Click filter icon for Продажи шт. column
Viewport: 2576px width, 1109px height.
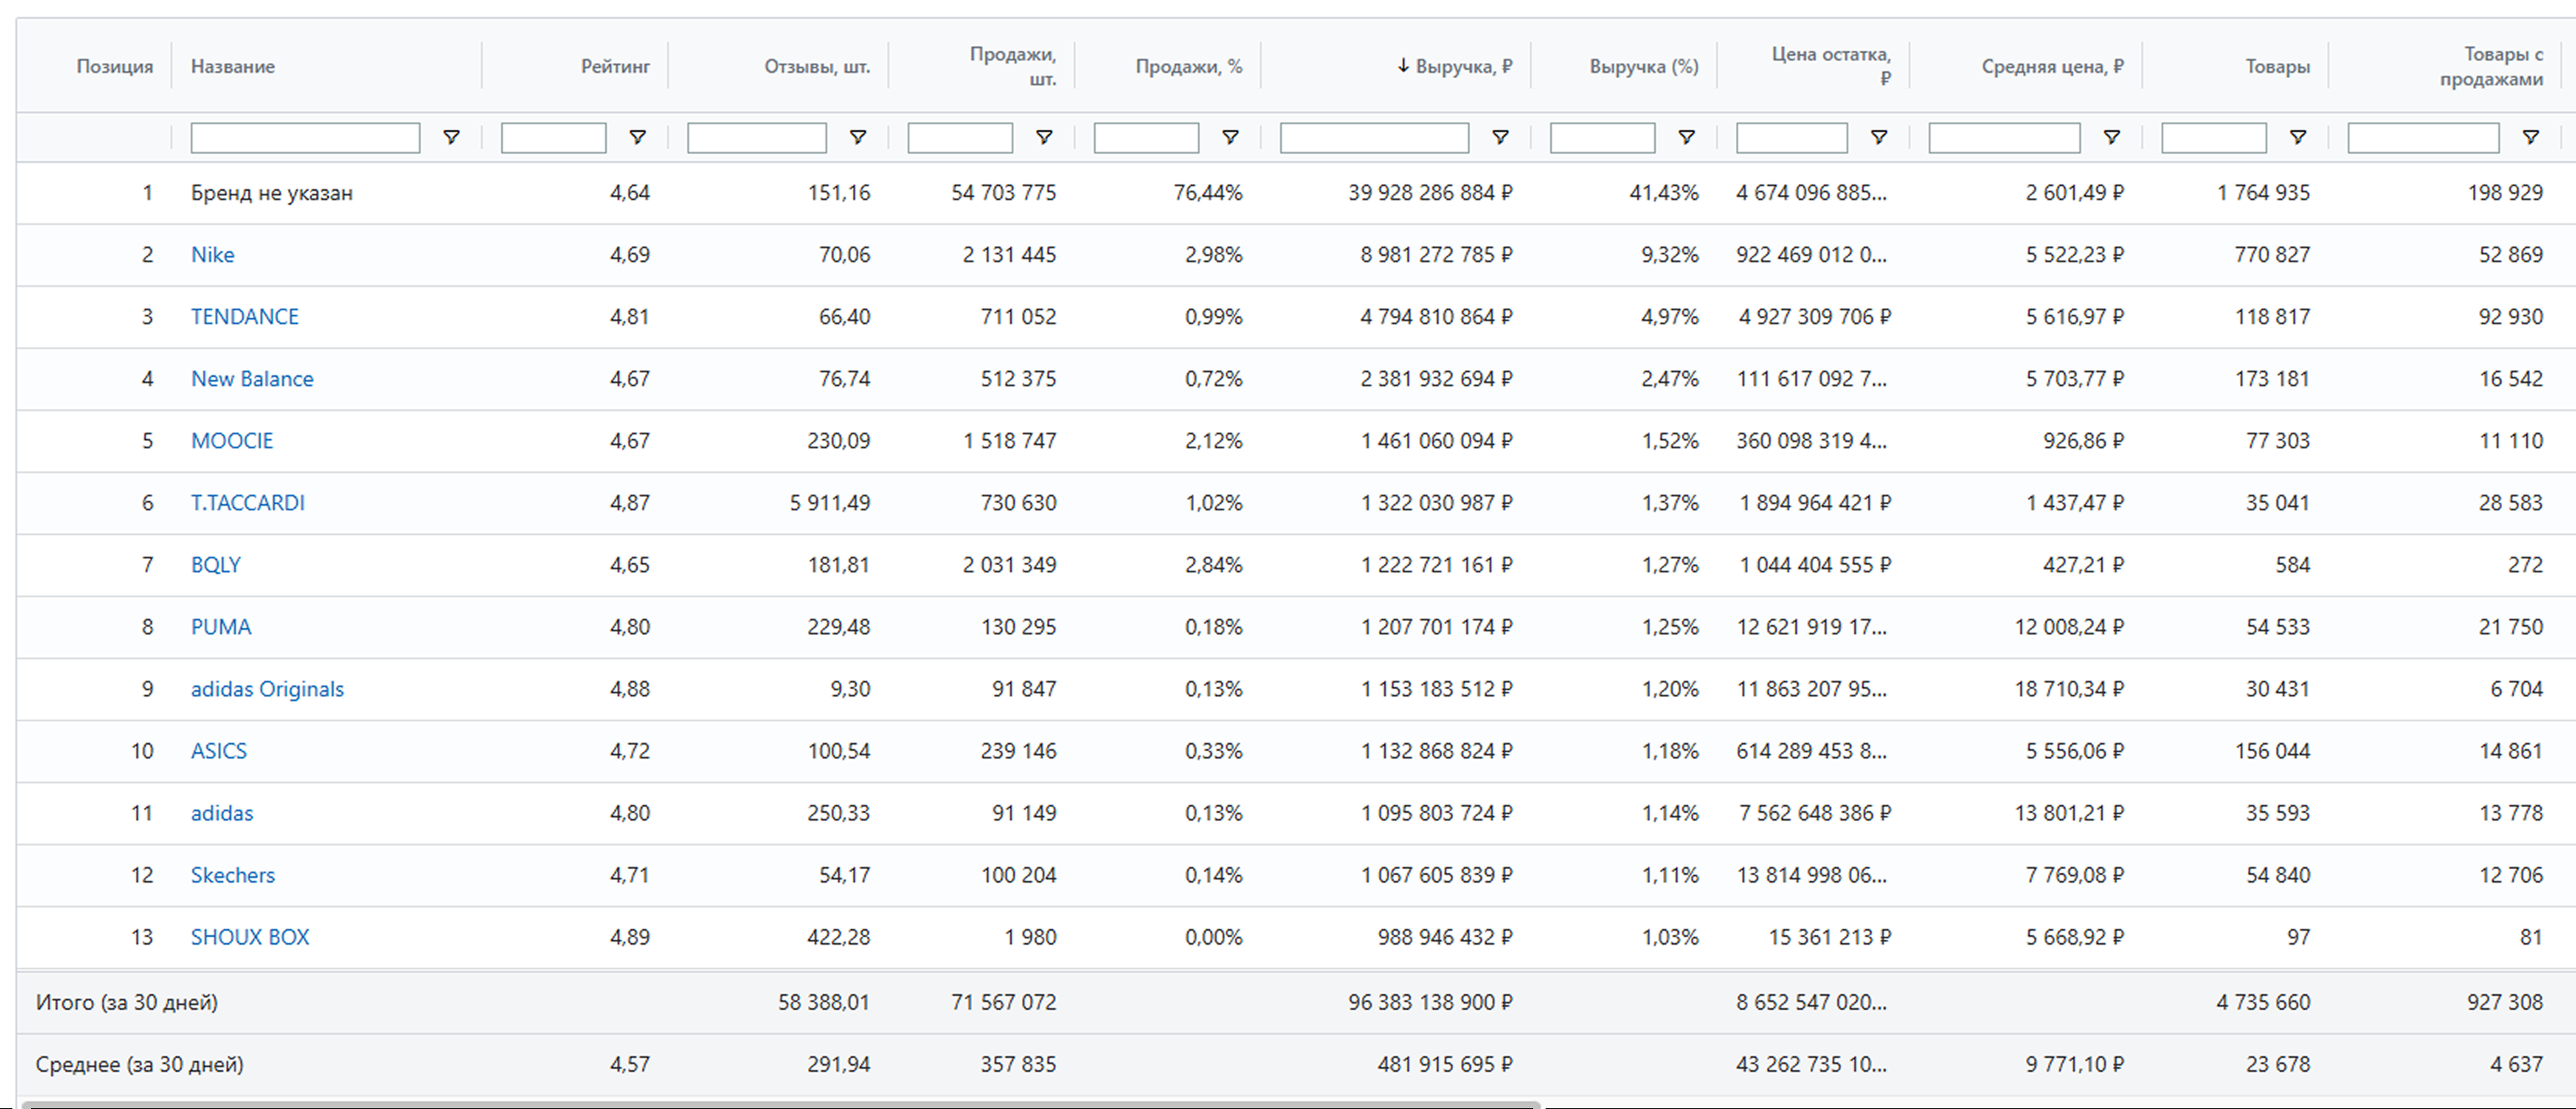[x=1043, y=138]
